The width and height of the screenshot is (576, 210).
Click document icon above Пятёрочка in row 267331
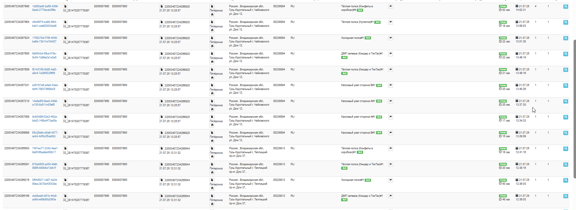tap(212, 85)
